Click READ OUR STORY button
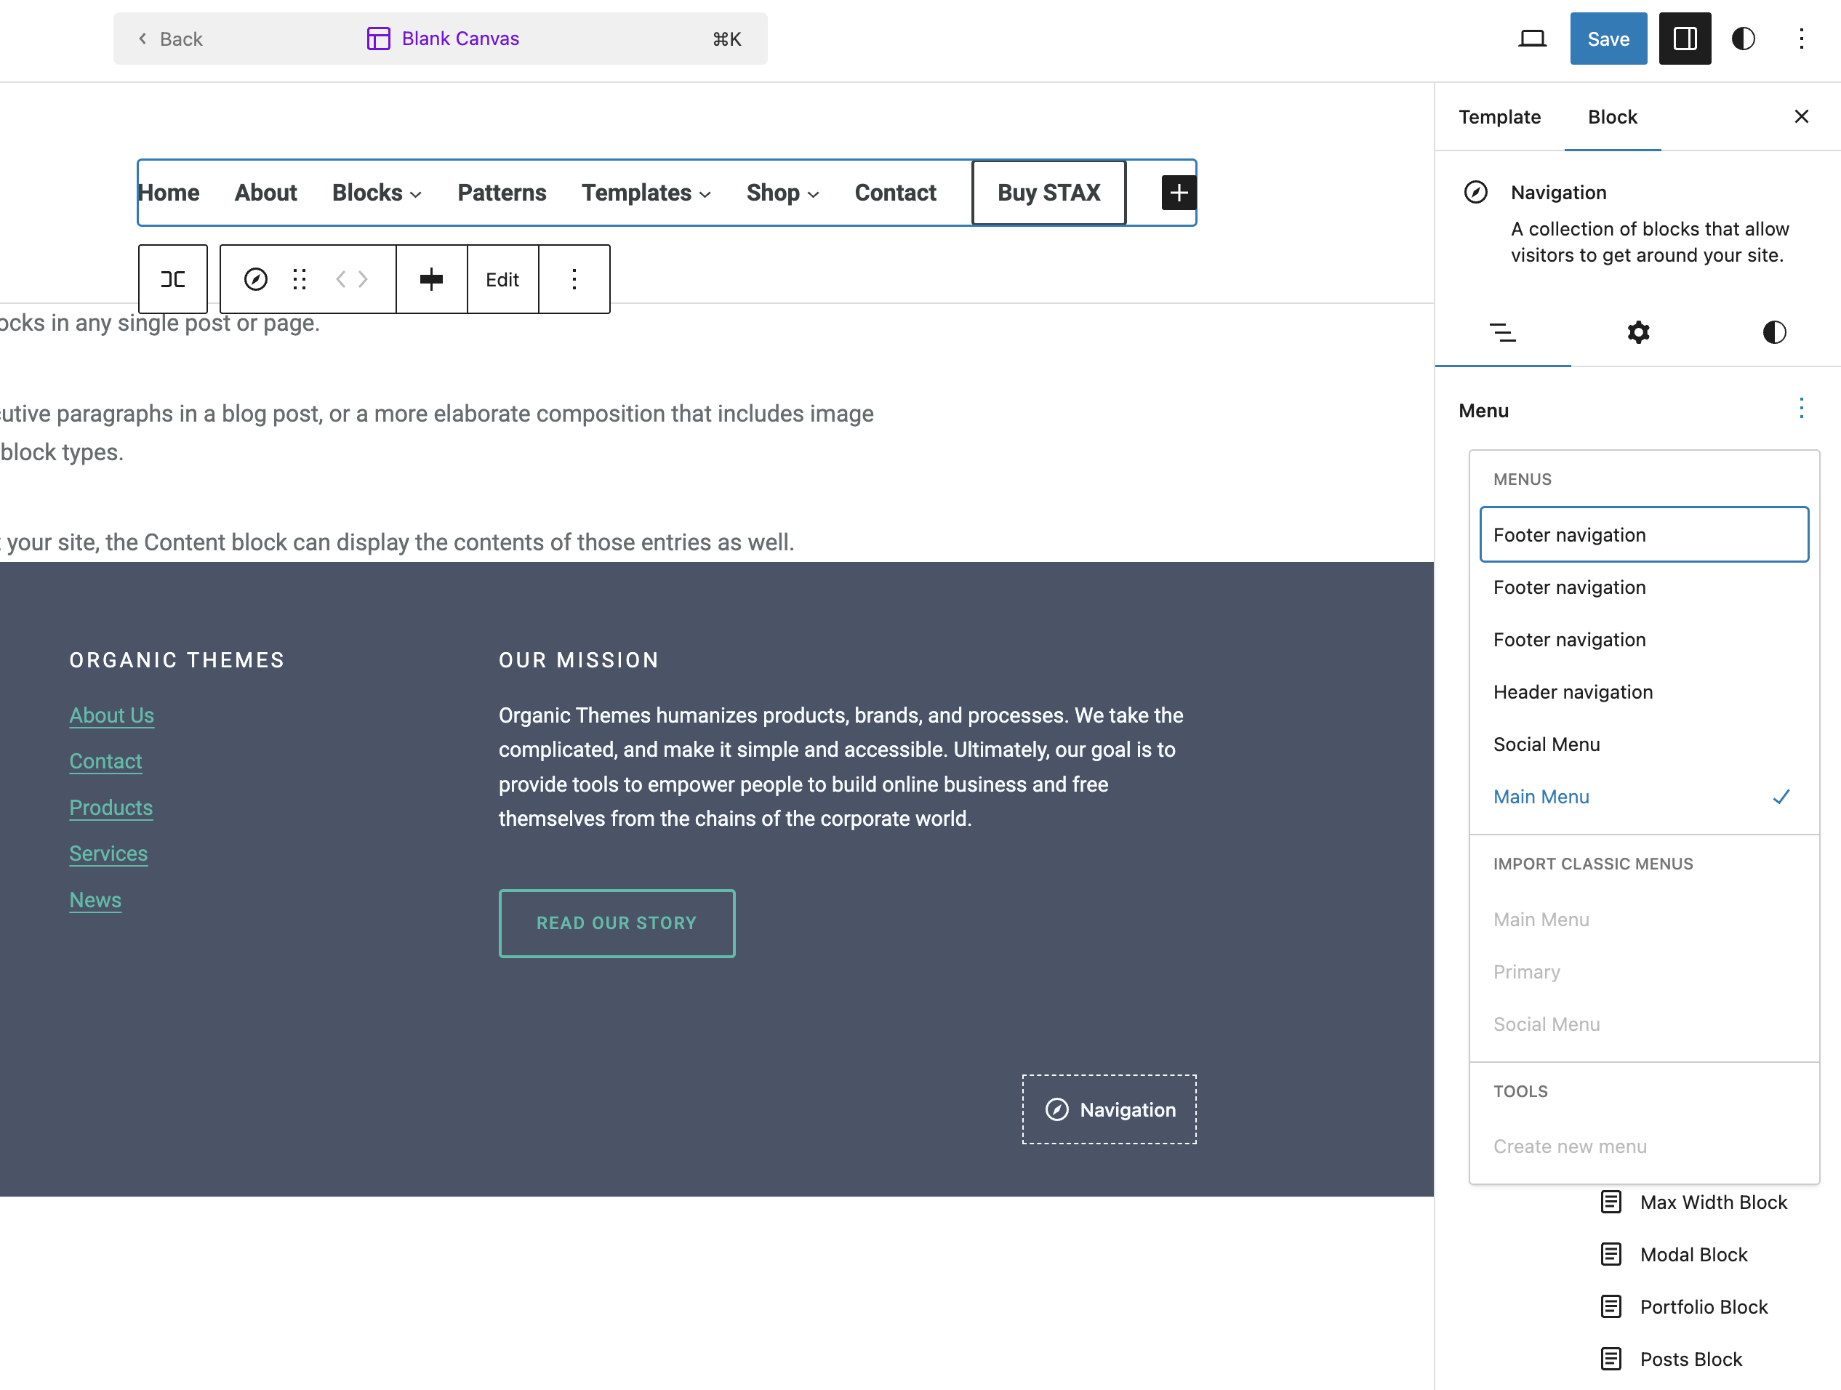 point(617,923)
